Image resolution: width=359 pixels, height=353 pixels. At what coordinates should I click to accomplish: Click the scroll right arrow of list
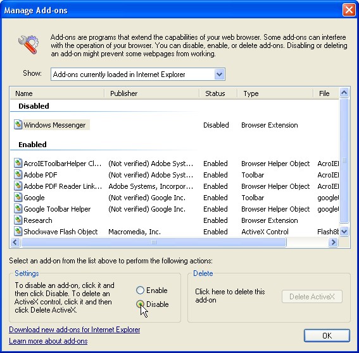coord(333,242)
